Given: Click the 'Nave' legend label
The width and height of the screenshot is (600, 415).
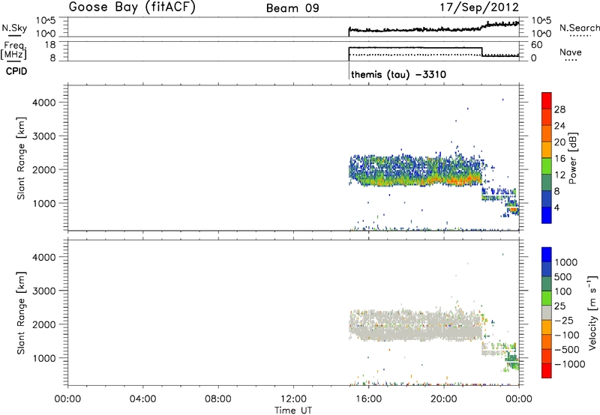Looking at the screenshot, I should click(571, 52).
